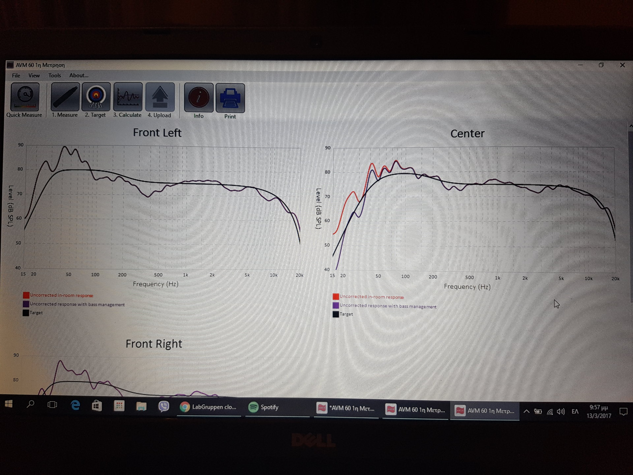Image resolution: width=633 pixels, height=475 pixels.
Task: Open the Tools menu
Action: point(55,75)
